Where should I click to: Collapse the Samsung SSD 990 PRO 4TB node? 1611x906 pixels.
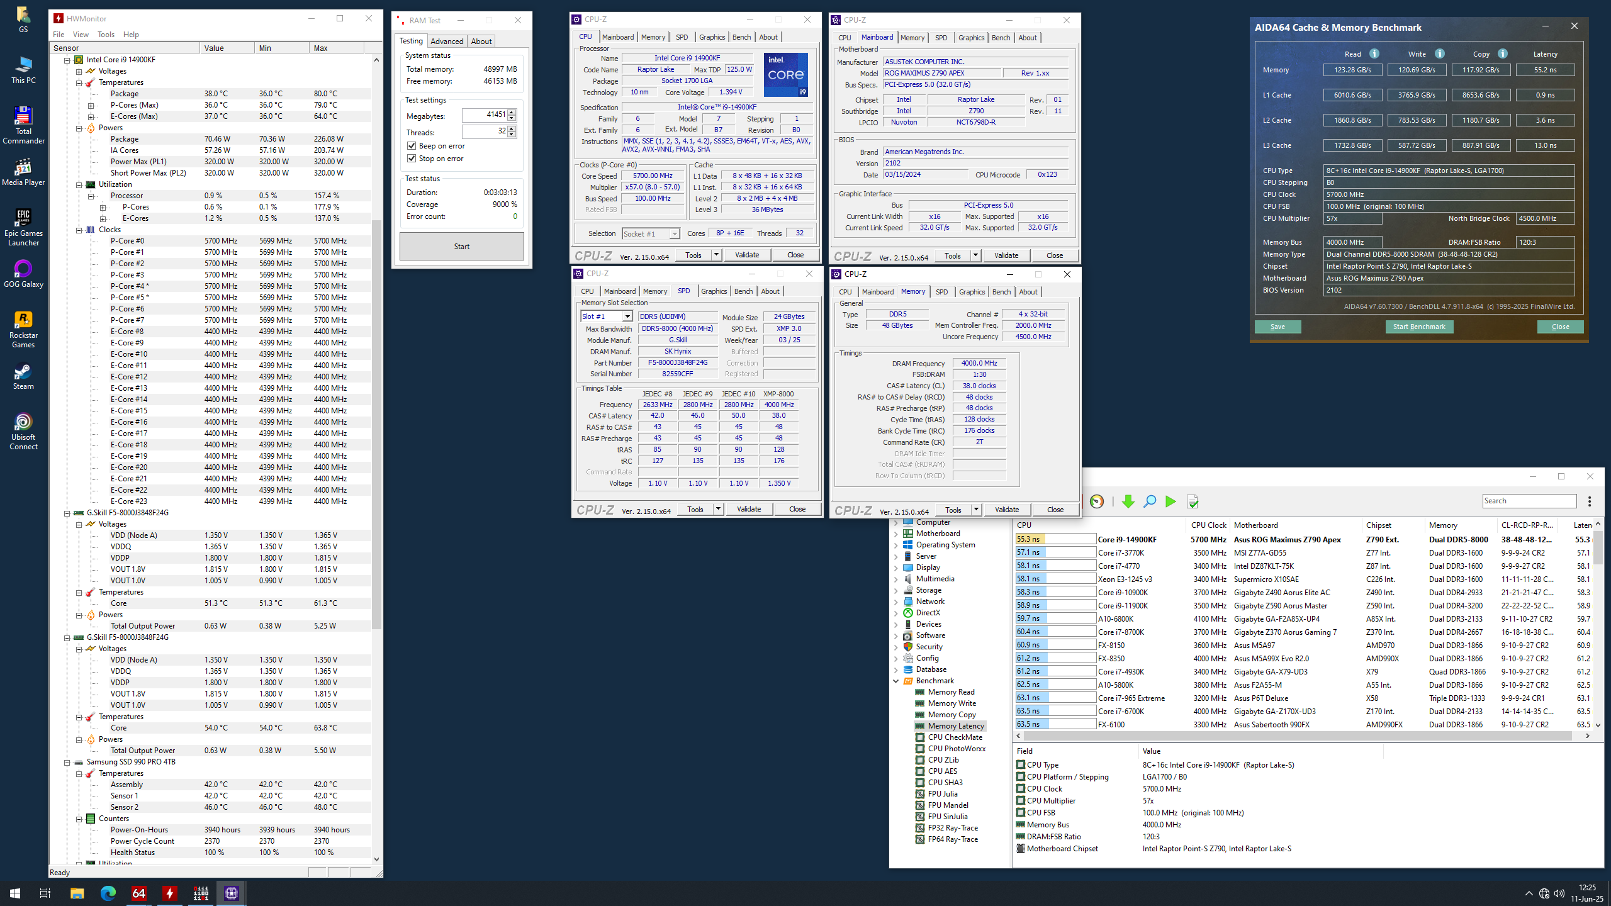pos(67,763)
